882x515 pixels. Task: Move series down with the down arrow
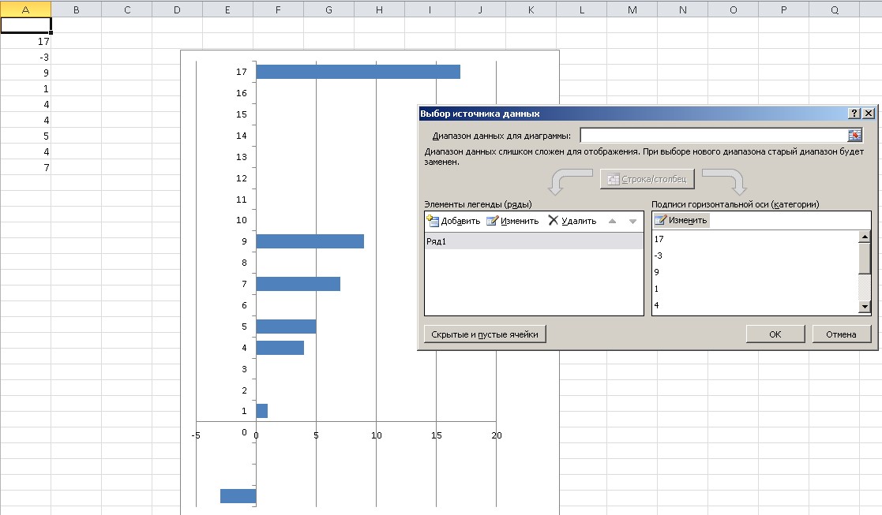click(632, 222)
